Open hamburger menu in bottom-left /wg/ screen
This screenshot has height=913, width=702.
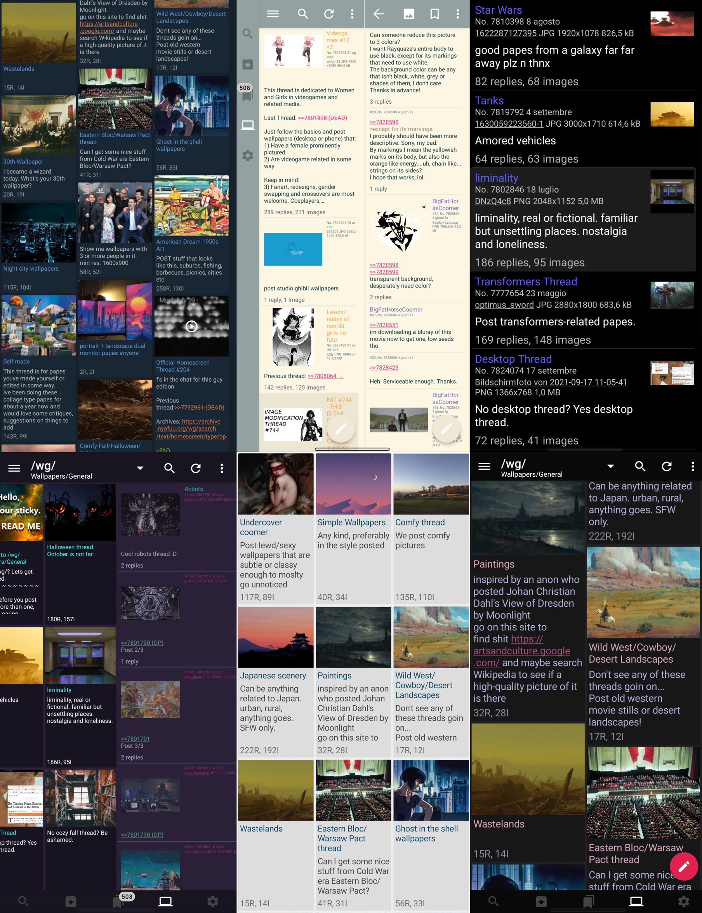[x=14, y=468]
